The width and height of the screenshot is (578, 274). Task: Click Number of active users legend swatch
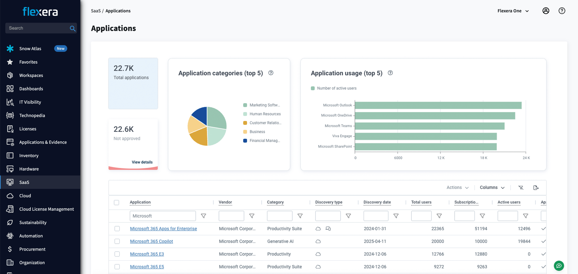313,88
